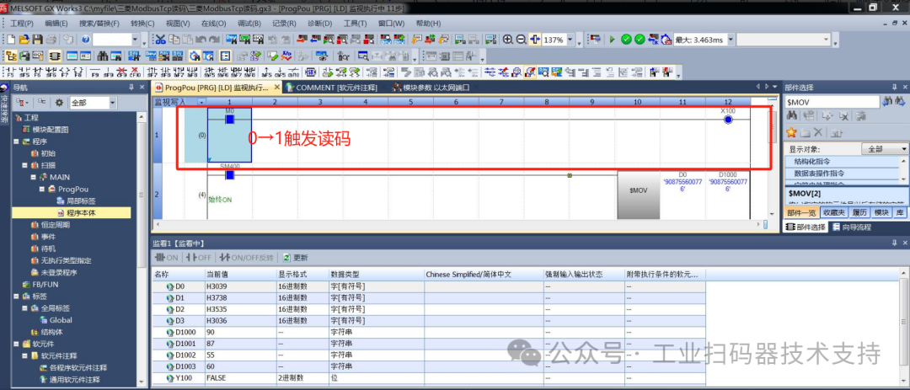Click the blue help question mark icon
This screenshot has width=910, height=390.
[x=86, y=40]
